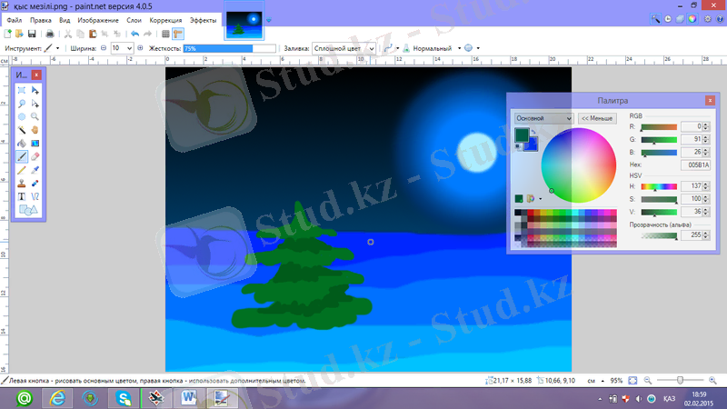The width and height of the screenshot is (727, 409).
Task: Select the Eraser tool in the tools panel
Action: click(x=35, y=156)
